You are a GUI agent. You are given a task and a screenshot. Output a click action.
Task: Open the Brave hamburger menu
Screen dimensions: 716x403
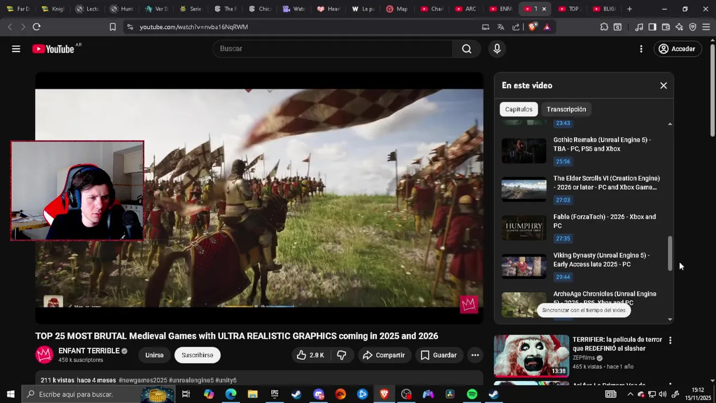(706, 27)
